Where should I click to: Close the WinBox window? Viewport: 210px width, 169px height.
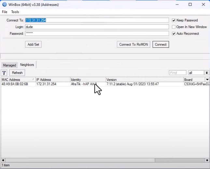[x=203, y=5]
